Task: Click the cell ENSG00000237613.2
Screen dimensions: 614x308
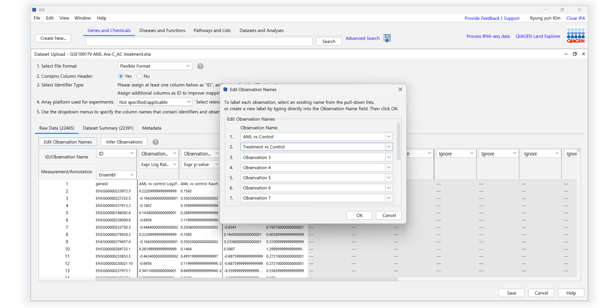Action: 113,205
